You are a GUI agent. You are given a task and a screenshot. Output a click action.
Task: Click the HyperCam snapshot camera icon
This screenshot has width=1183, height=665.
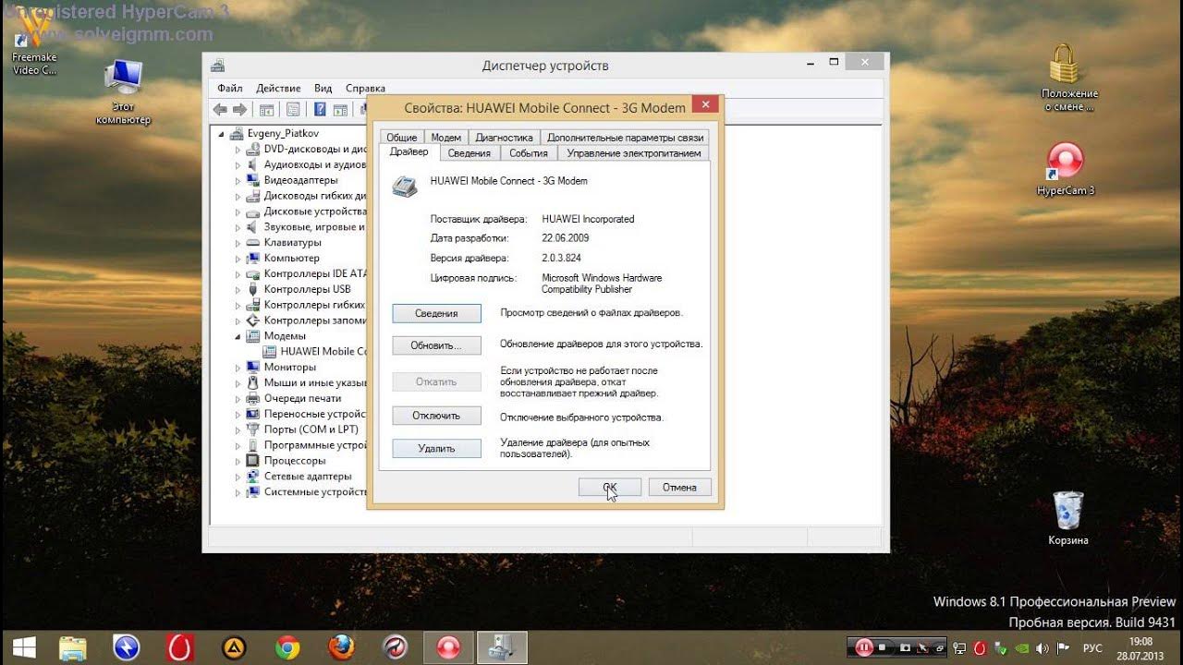tap(906, 647)
